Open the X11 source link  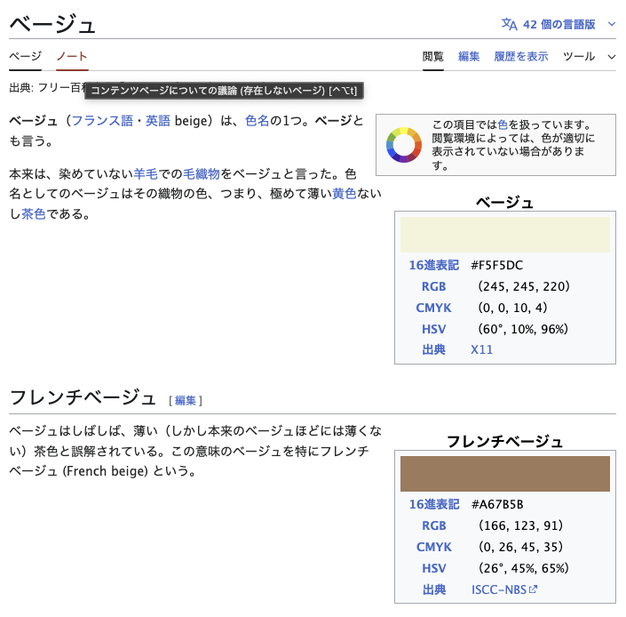point(481,349)
